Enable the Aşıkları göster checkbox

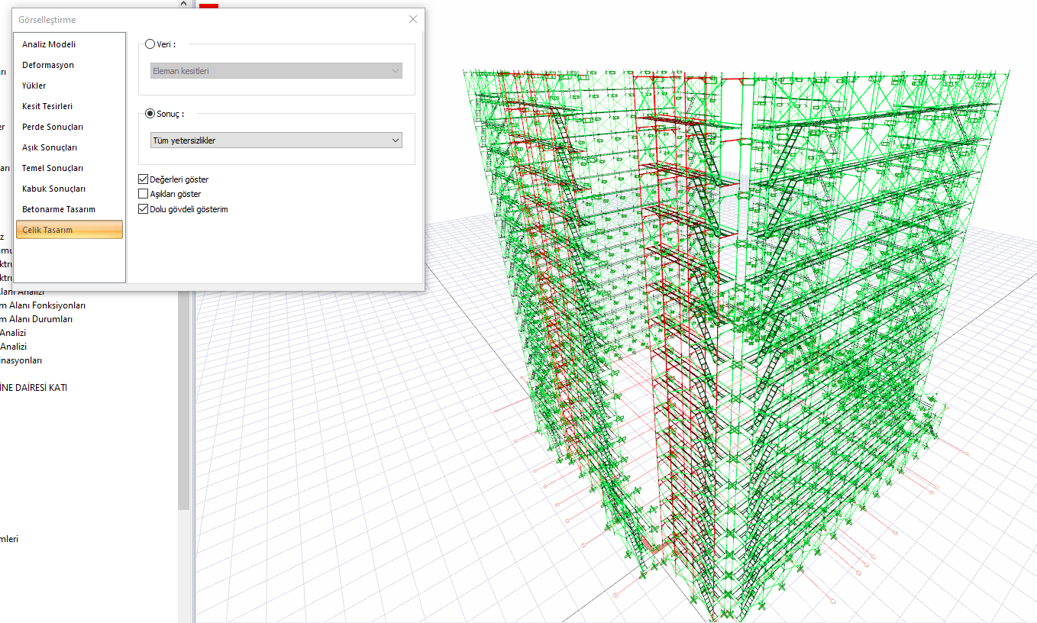pyautogui.click(x=144, y=194)
